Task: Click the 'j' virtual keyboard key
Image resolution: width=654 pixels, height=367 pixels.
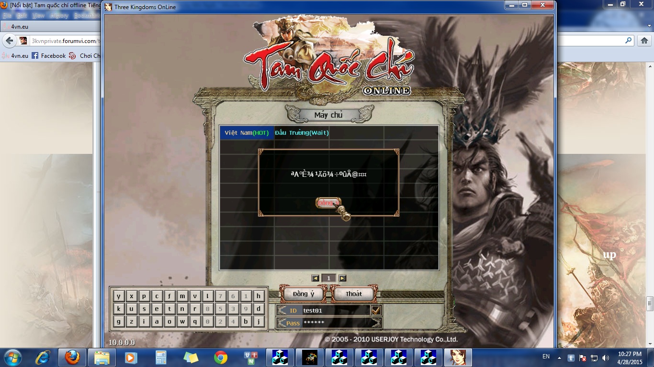Action: [259, 322]
